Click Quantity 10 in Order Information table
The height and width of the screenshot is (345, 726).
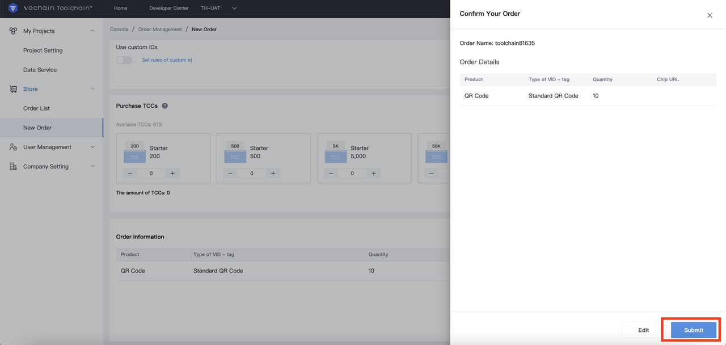pos(372,271)
